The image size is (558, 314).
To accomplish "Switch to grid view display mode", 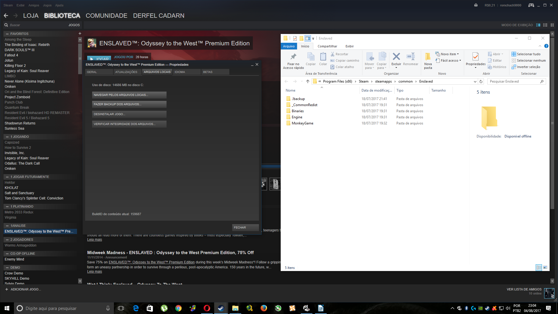I will tap(552, 25).
